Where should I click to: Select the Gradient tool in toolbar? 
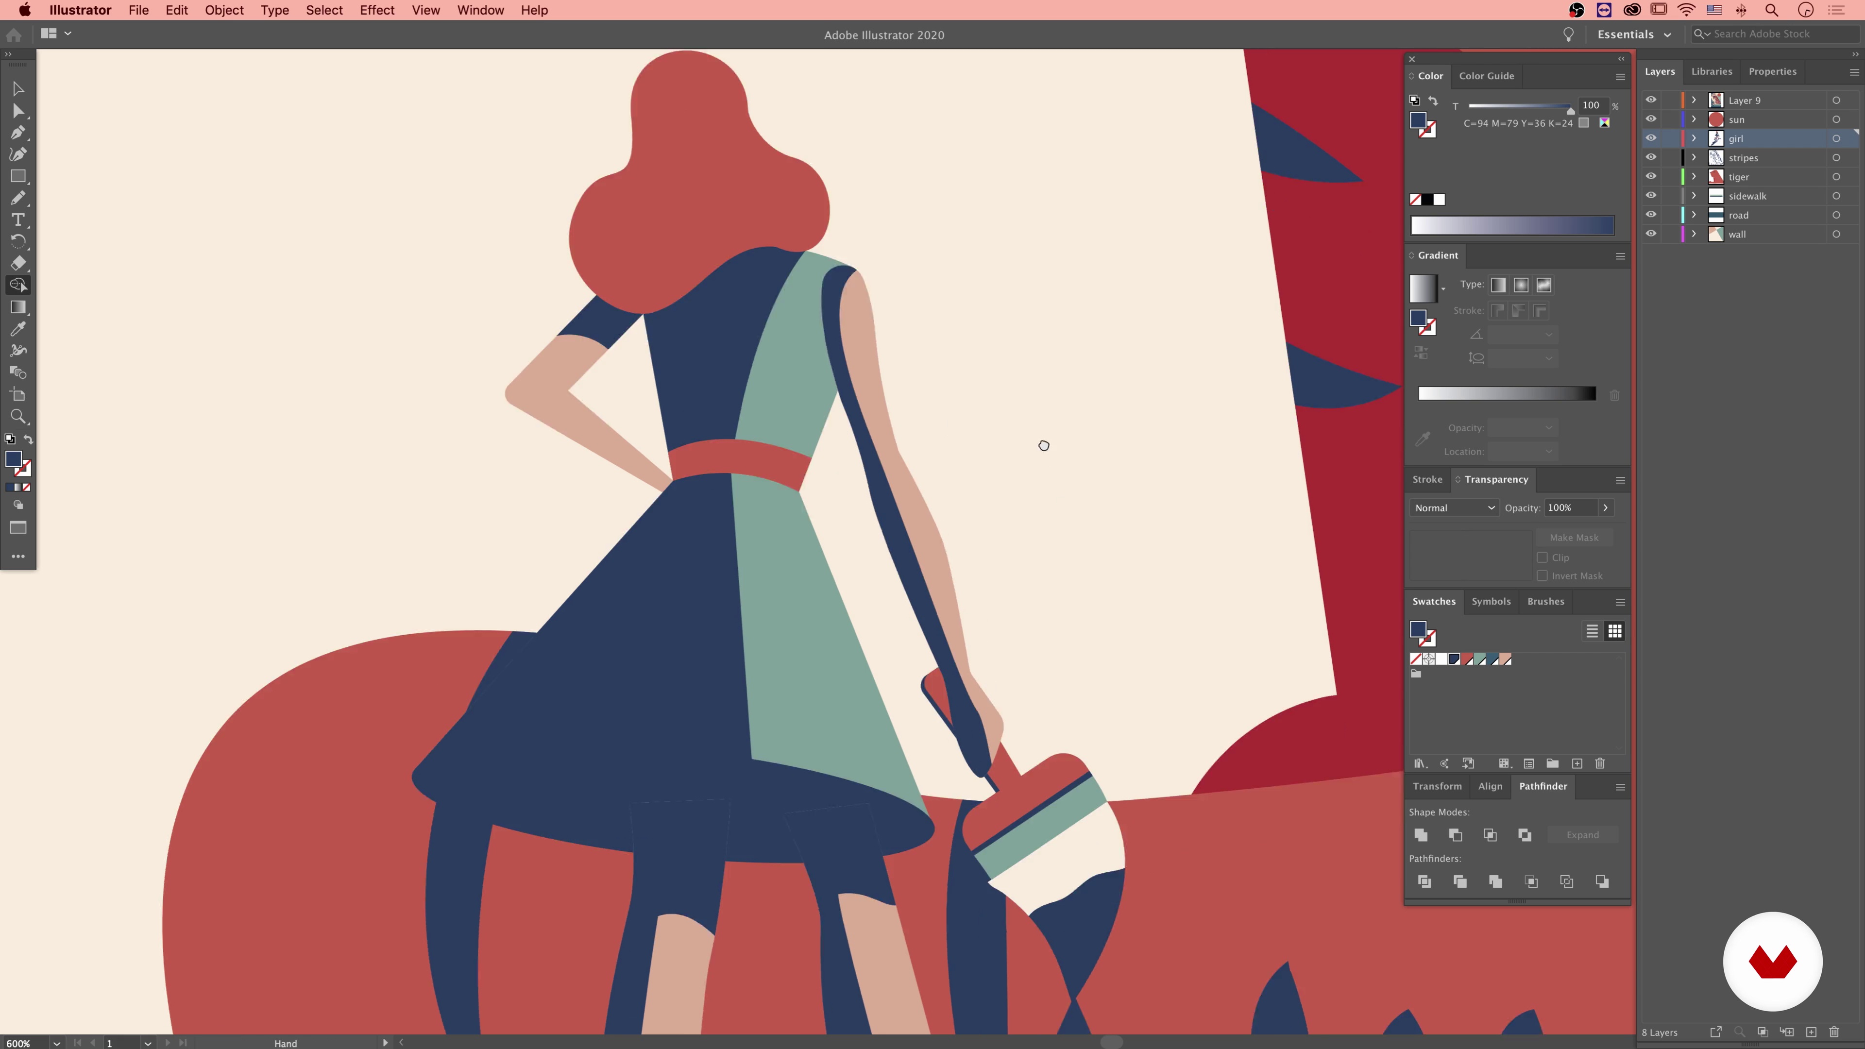click(x=18, y=307)
